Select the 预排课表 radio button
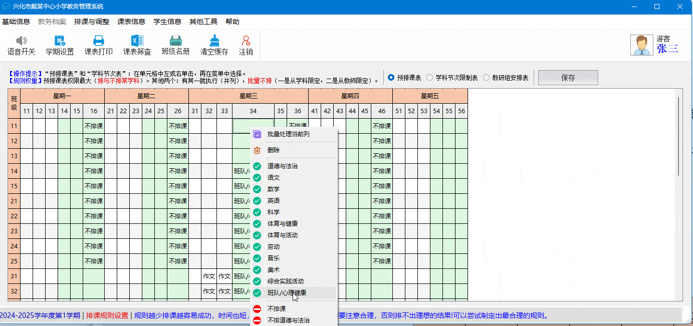The image size is (693, 326). coord(391,78)
